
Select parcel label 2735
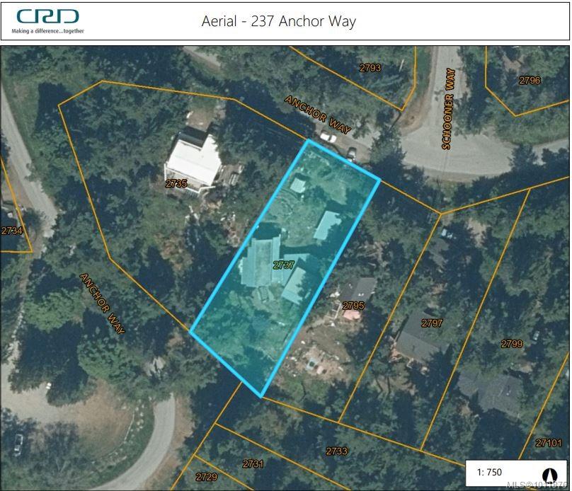[x=176, y=183]
